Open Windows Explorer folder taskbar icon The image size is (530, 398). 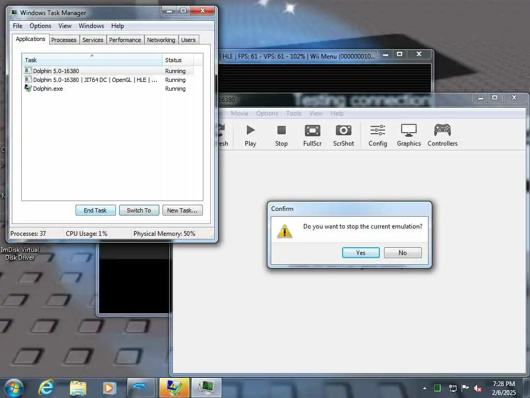pos(78,388)
